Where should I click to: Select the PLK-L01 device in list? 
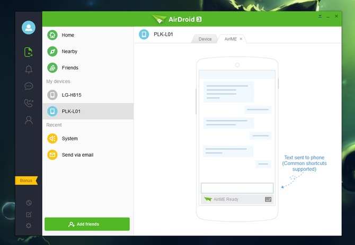point(88,111)
